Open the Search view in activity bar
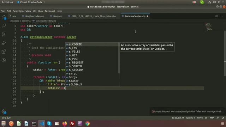 pyautogui.click(x=4, y=26)
